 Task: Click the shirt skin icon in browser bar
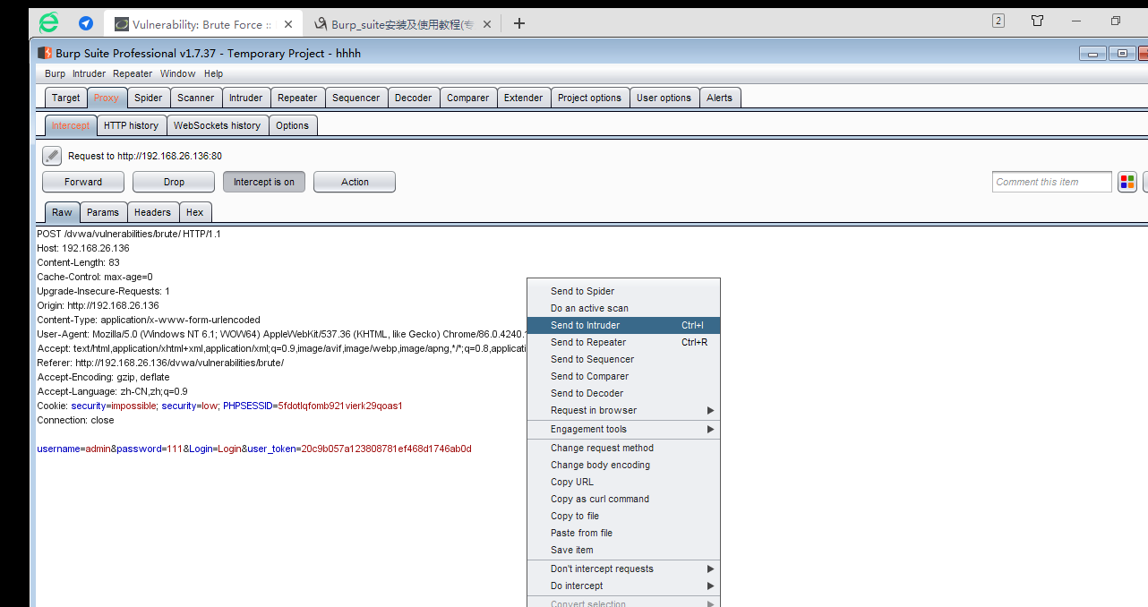tap(1037, 21)
